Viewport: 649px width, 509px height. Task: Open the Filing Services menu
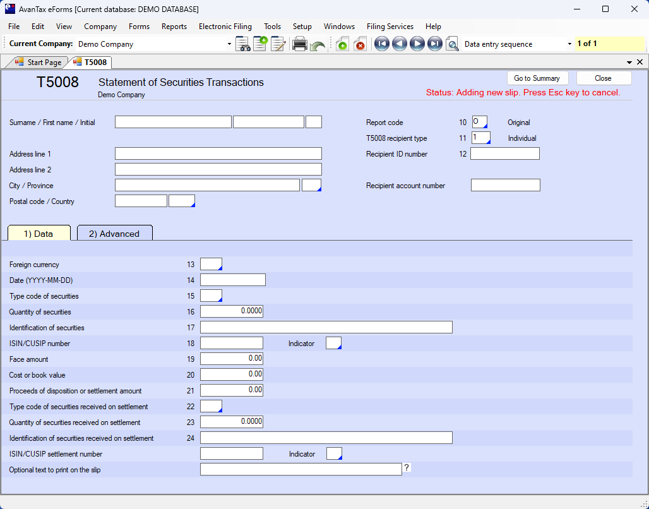point(390,27)
